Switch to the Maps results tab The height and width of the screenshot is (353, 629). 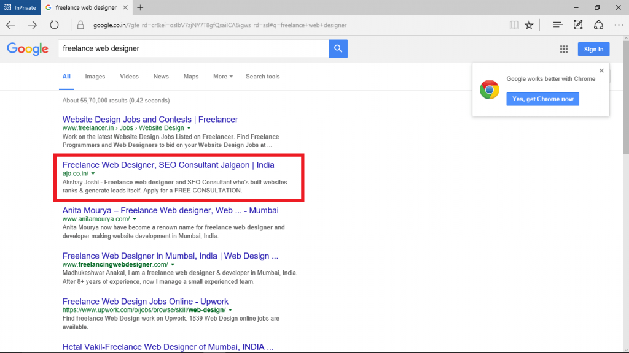tap(190, 76)
